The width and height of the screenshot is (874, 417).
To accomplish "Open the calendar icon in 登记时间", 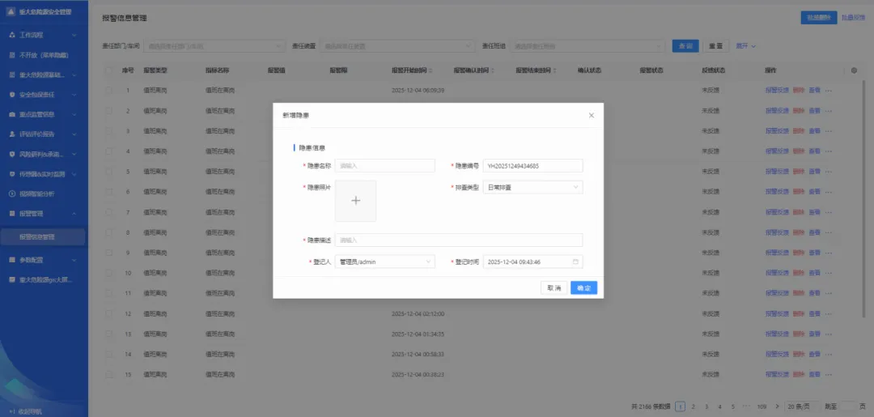I will [576, 262].
